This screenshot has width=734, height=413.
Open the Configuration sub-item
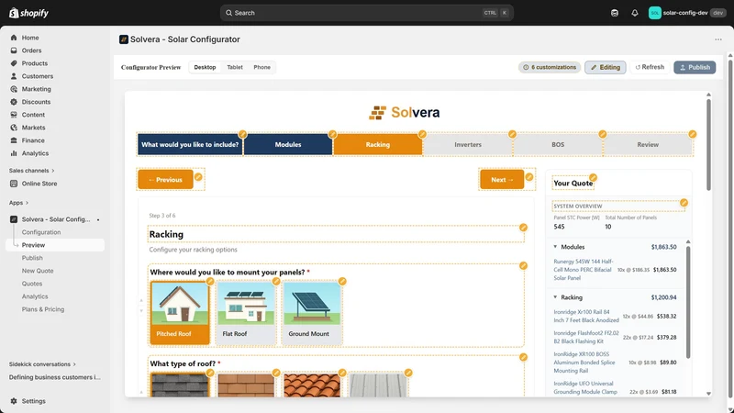(41, 232)
